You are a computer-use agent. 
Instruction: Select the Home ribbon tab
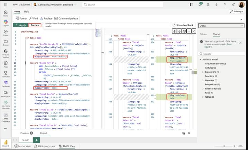point(17,12)
